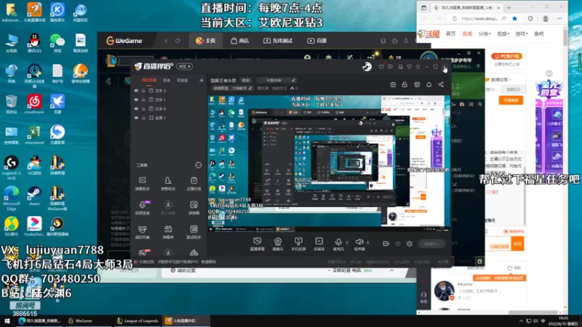The width and height of the screenshot is (582, 327).
Task: Add a camera (摄像头) source
Action: pyautogui.click(x=278, y=242)
